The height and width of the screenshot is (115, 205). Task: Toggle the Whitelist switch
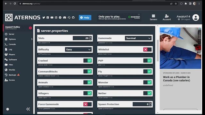point(147,50)
